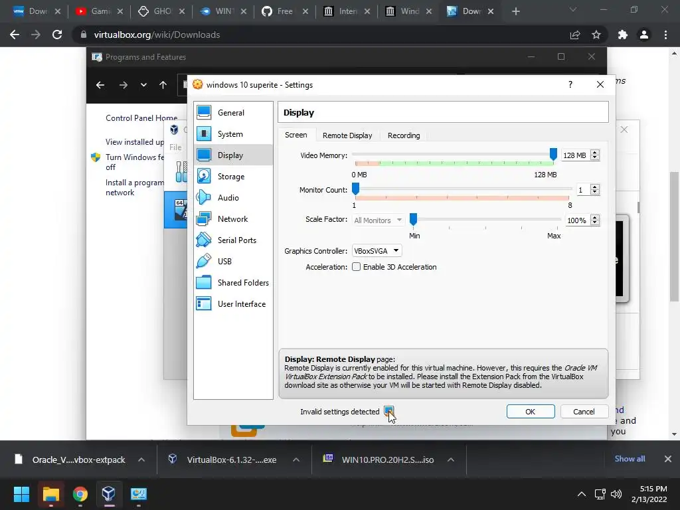The image size is (680, 510).
Task: Go up one level in Programs and Features
Action: click(x=163, y=85)
